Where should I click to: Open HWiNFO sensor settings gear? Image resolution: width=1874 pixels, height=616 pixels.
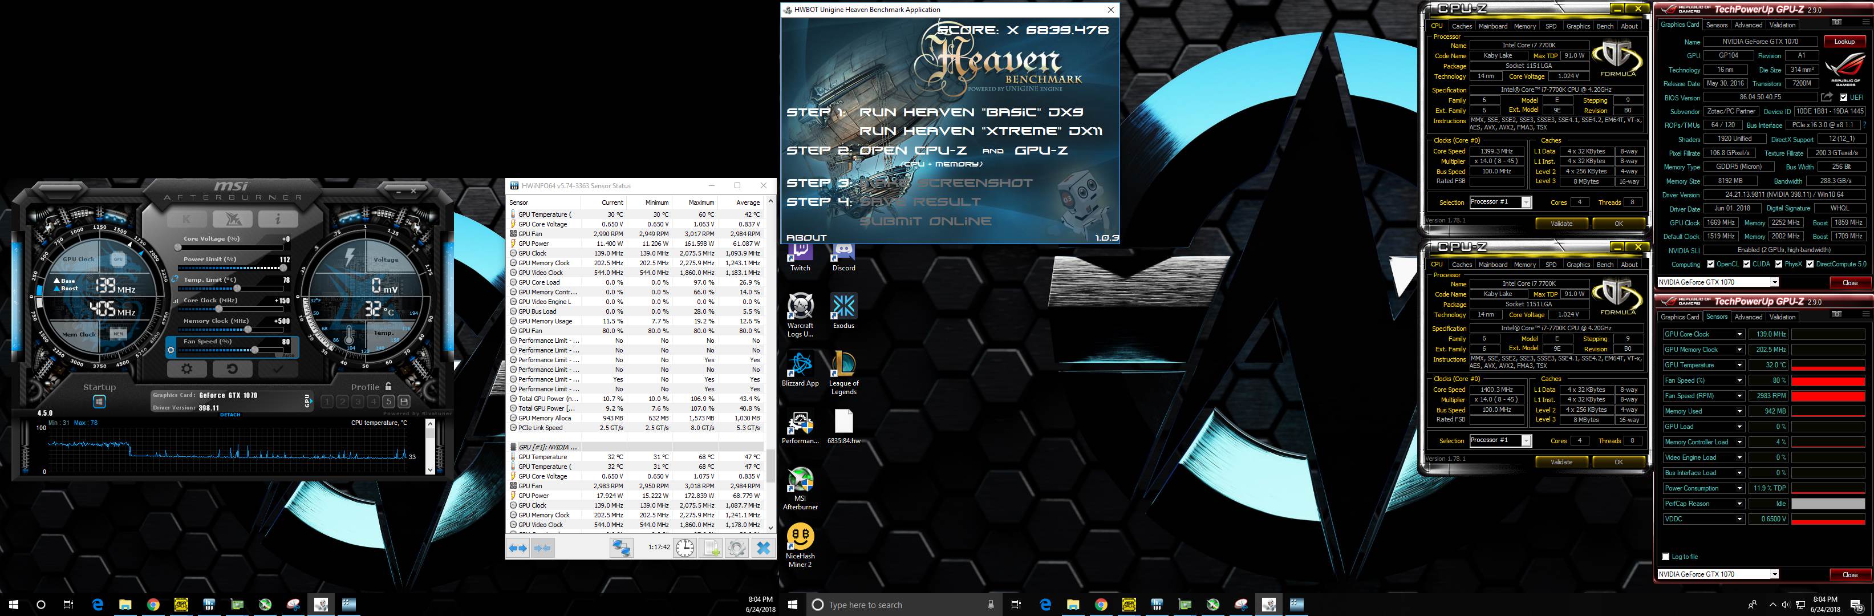(736, 548)
